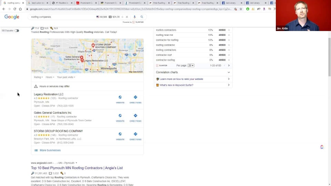Open the Rating filter dropdown
Screen dimensions: 331x186
click(38, 77)
